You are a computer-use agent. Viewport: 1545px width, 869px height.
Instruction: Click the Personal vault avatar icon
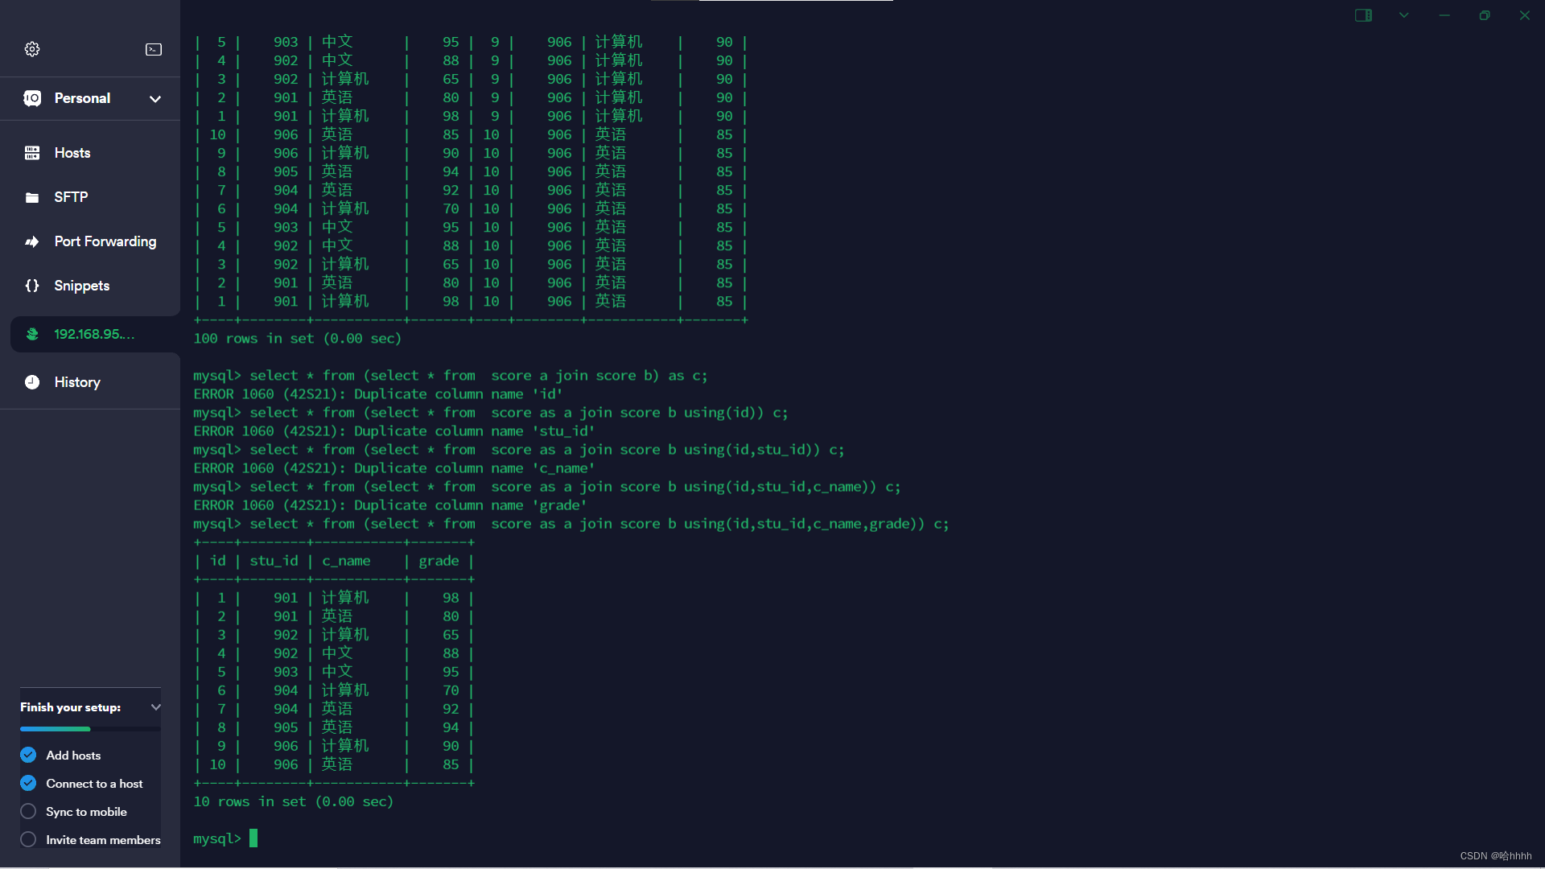click(32, 98)
